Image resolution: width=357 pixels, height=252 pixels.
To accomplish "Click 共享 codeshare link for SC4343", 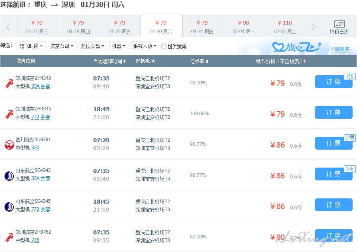I will point(46,179).
